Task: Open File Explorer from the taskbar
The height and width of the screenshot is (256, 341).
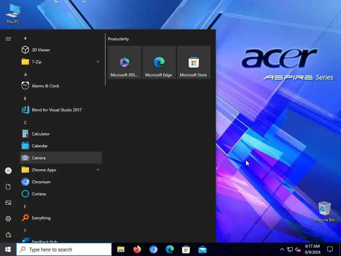Action: [121, 249]
